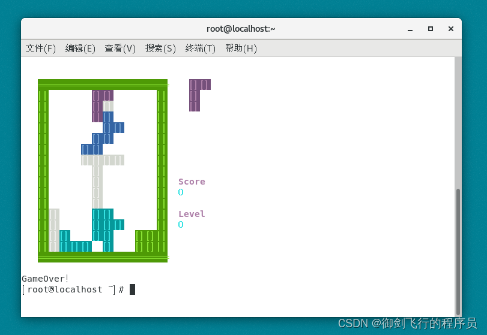Click the Level label

[192, 214]
